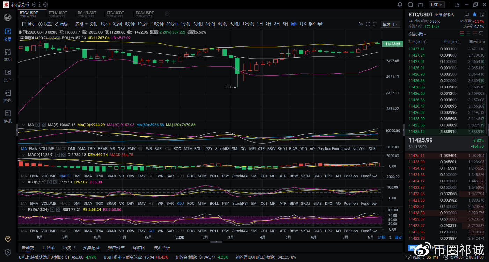The image size is (489, 262).
Task: Select the 1小时 timeframe
Action: point(185,24)
